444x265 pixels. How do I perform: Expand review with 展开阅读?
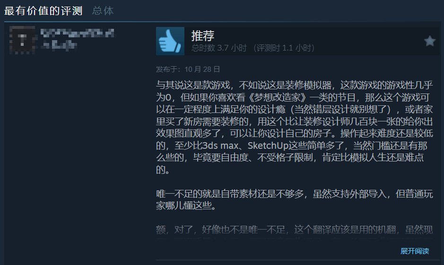click(415, 251)
